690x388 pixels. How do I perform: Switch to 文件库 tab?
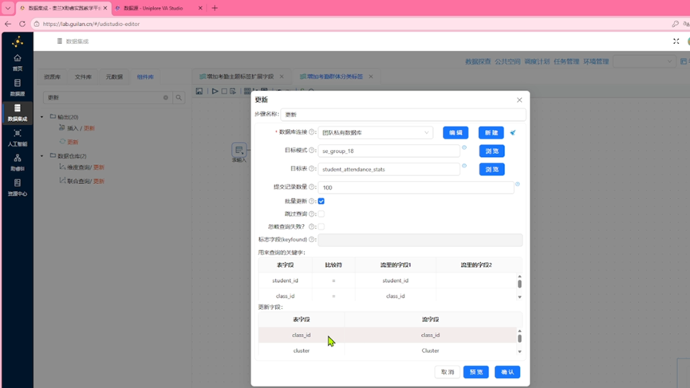83,77
